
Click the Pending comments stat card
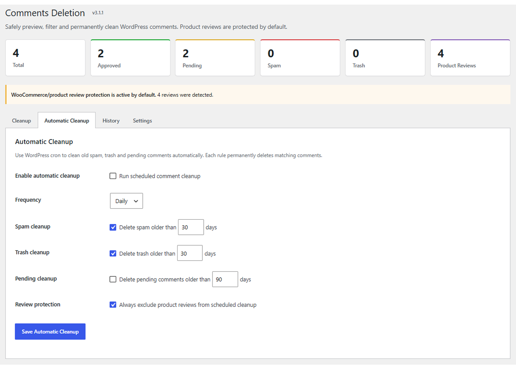pos(215,58)
